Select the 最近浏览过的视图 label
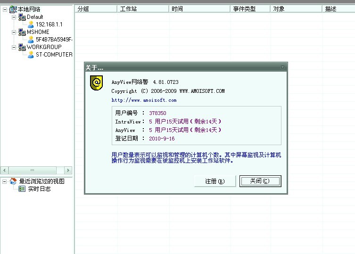Viewport: 355px width, 254px height. pyautogui.click(x=42, y=181)
